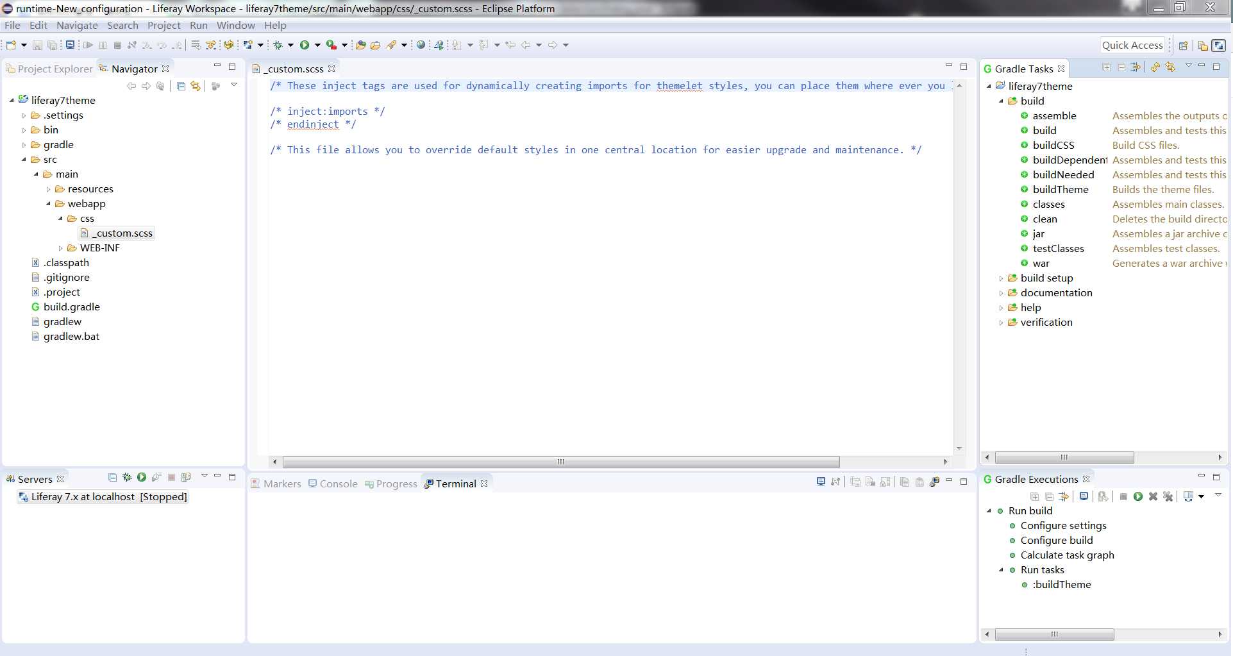The height and width of the screenshot is (656, 1233).
Task: Toggle Link with Editor in Navigator
Action: (196, 86)
